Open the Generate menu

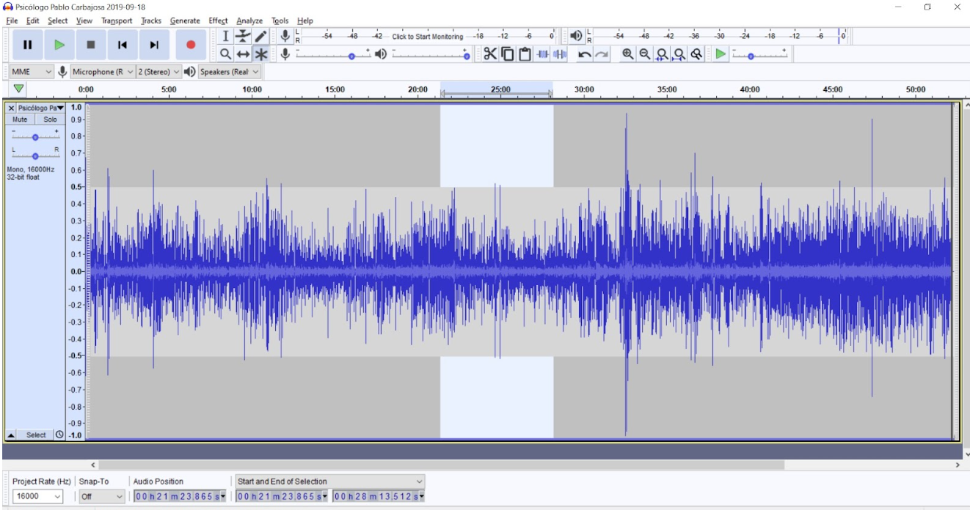185,21
